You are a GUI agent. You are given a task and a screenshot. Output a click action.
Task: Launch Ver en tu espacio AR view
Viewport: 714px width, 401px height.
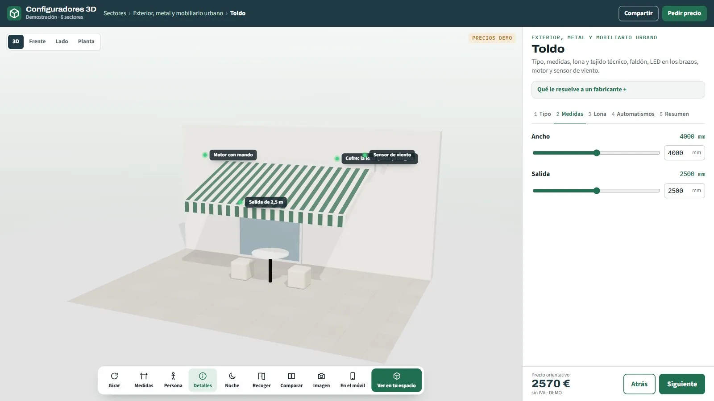pos(396,380)
